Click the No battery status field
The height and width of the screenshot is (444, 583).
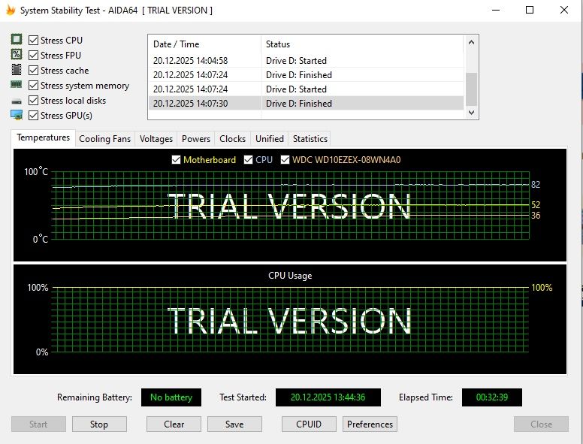click(x=171, y=397)
